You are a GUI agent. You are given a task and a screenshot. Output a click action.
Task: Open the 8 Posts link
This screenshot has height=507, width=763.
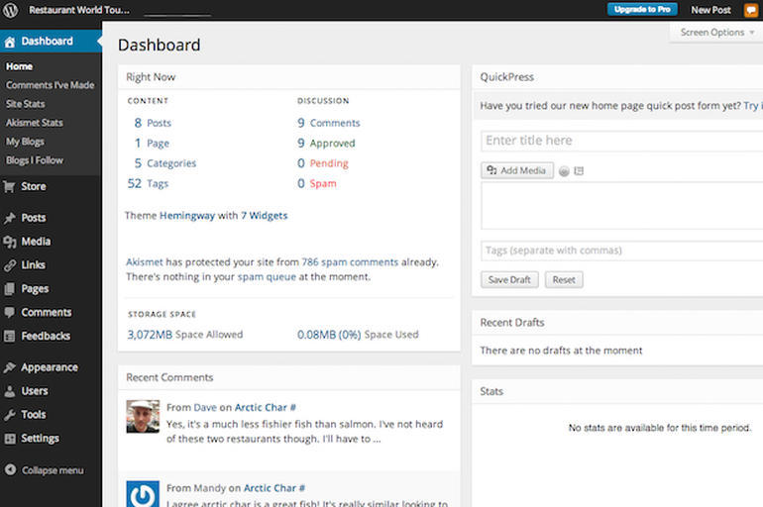[x=153, y=123]
